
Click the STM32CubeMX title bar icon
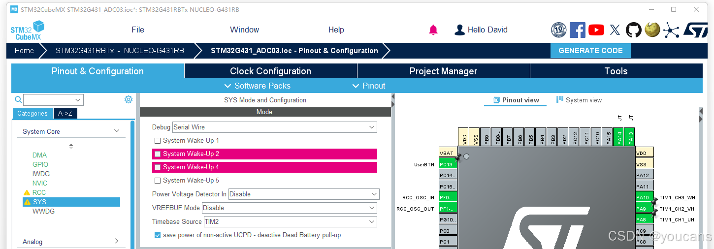[14, 9]
